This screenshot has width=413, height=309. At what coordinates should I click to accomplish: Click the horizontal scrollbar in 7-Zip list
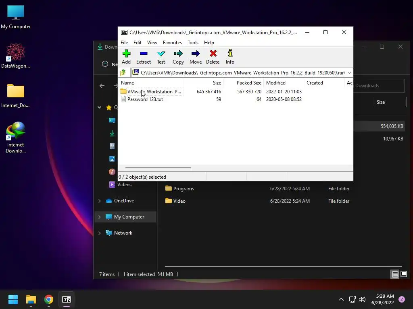[158, 168]
